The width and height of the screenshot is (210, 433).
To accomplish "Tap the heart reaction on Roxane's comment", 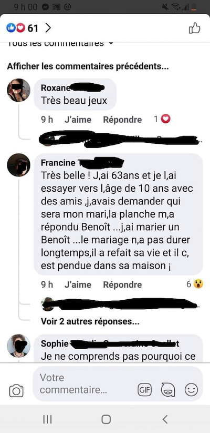I will coord(166,119).
